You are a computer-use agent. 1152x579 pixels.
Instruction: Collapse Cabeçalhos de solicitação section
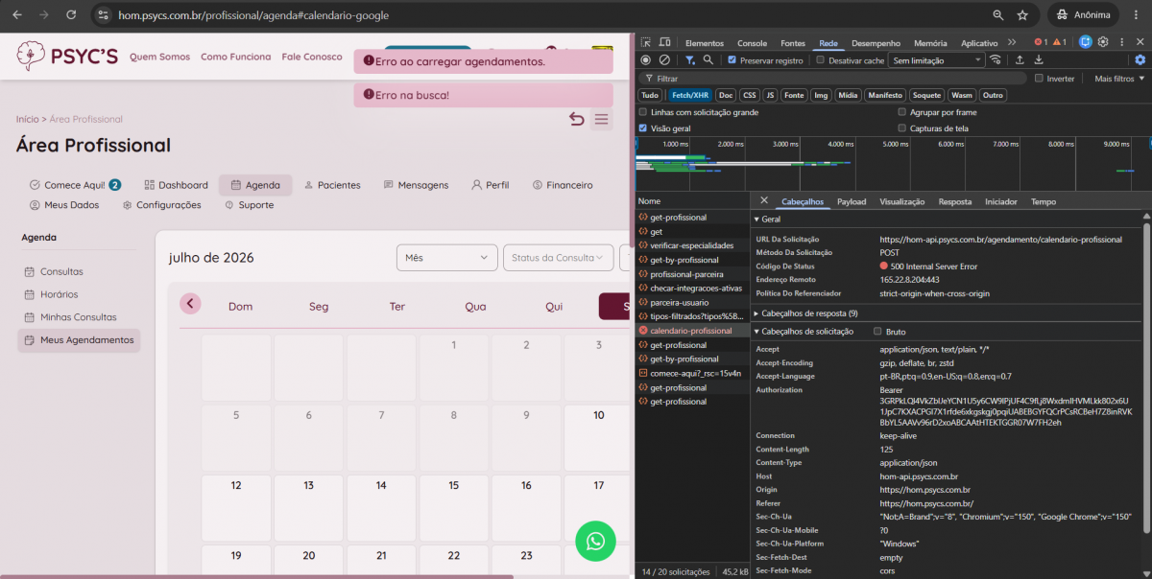804,331
